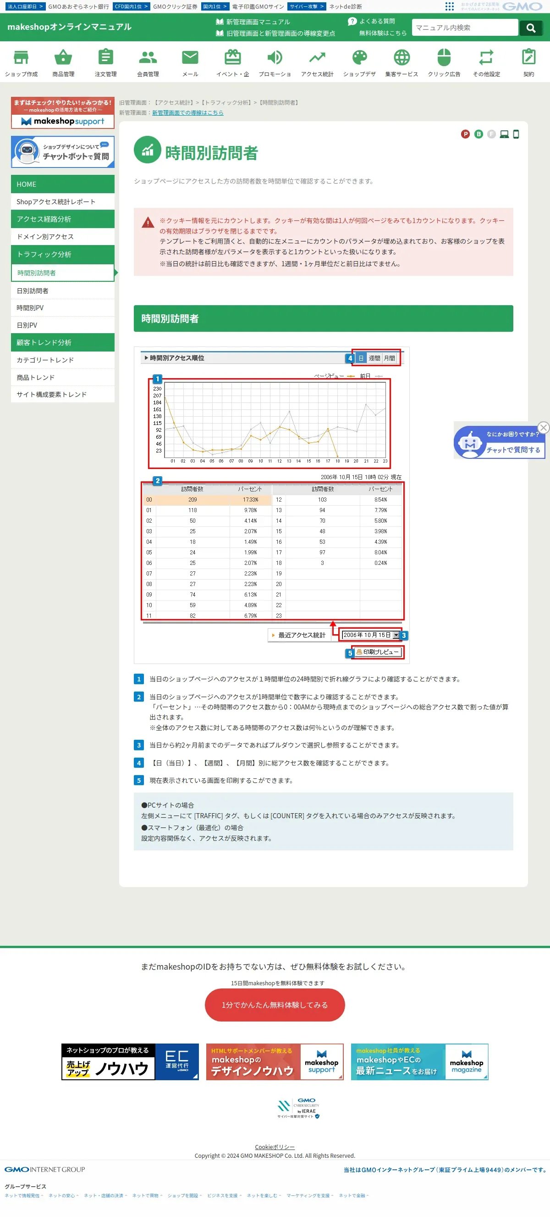Select 商品トレンド in sidebar
550x1217 pixels.
tap(63, 378)
